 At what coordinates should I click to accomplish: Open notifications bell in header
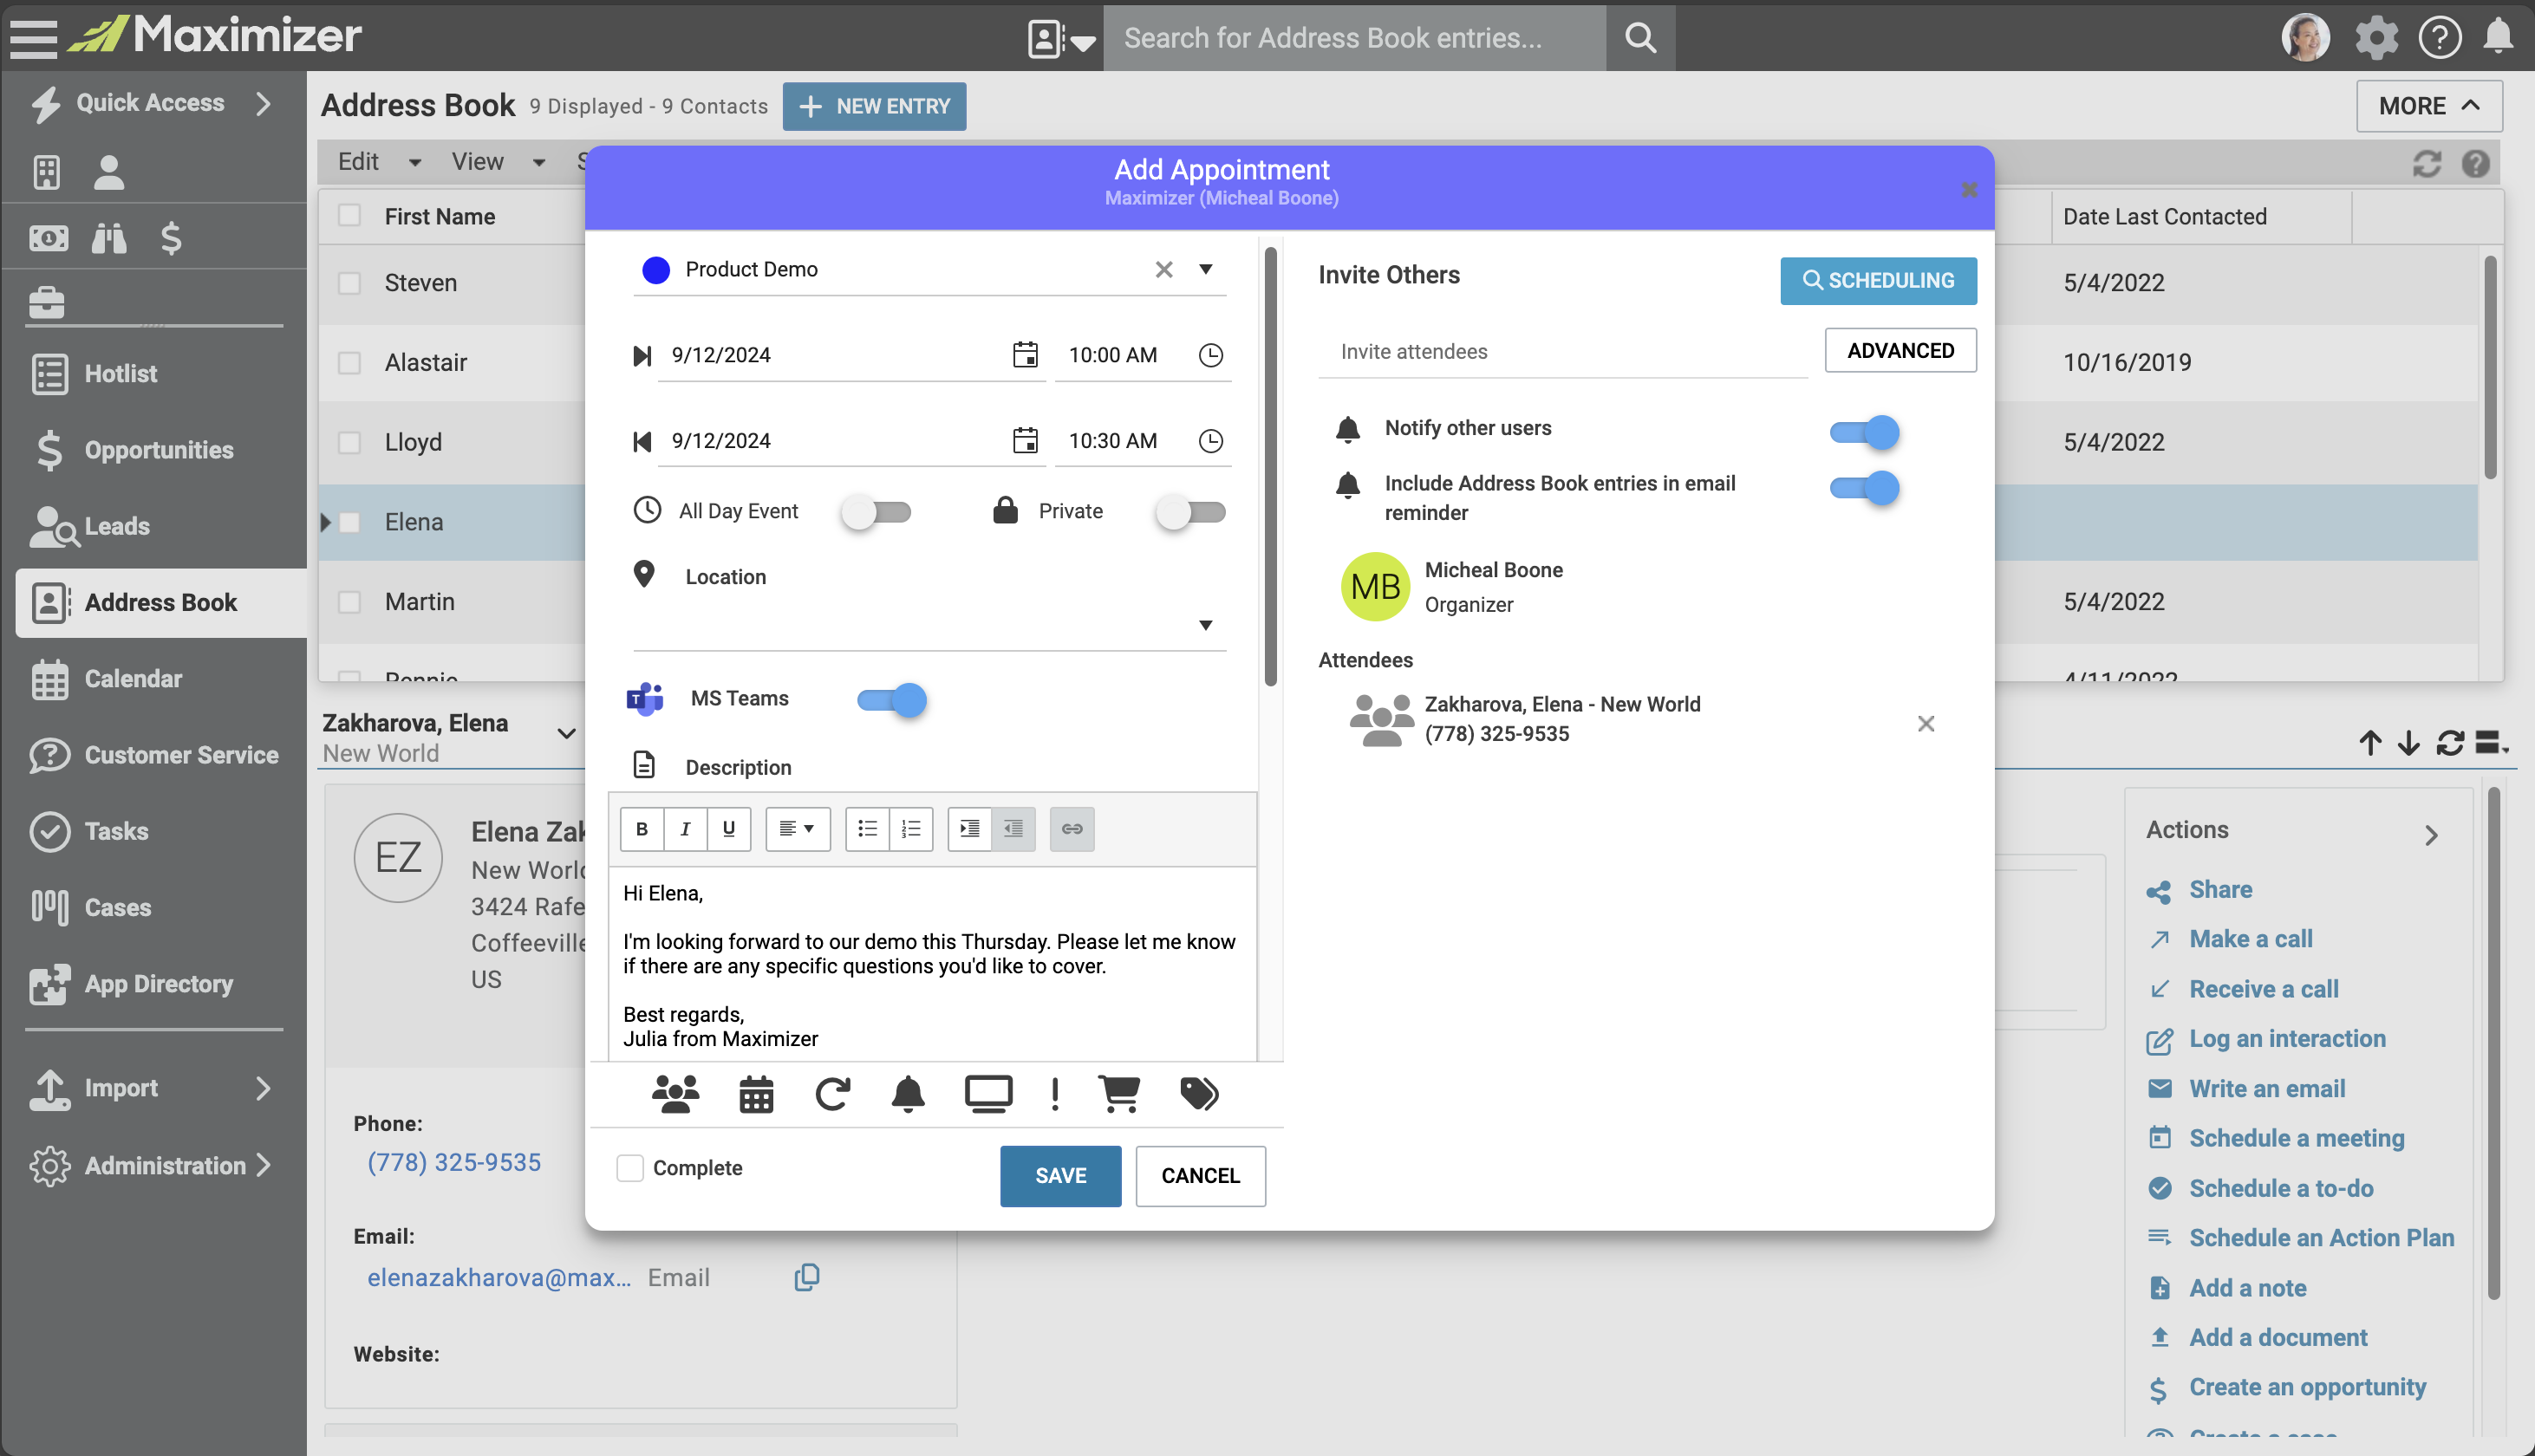coord(2498,37)
